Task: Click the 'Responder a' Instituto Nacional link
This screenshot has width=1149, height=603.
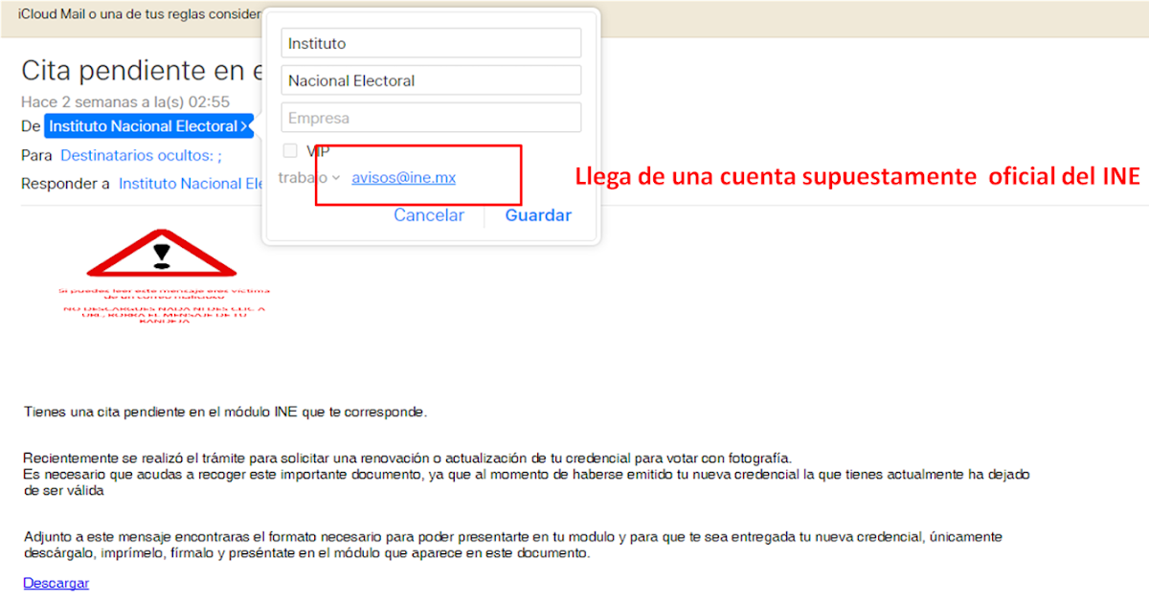Action: click(x=191, y=184)
